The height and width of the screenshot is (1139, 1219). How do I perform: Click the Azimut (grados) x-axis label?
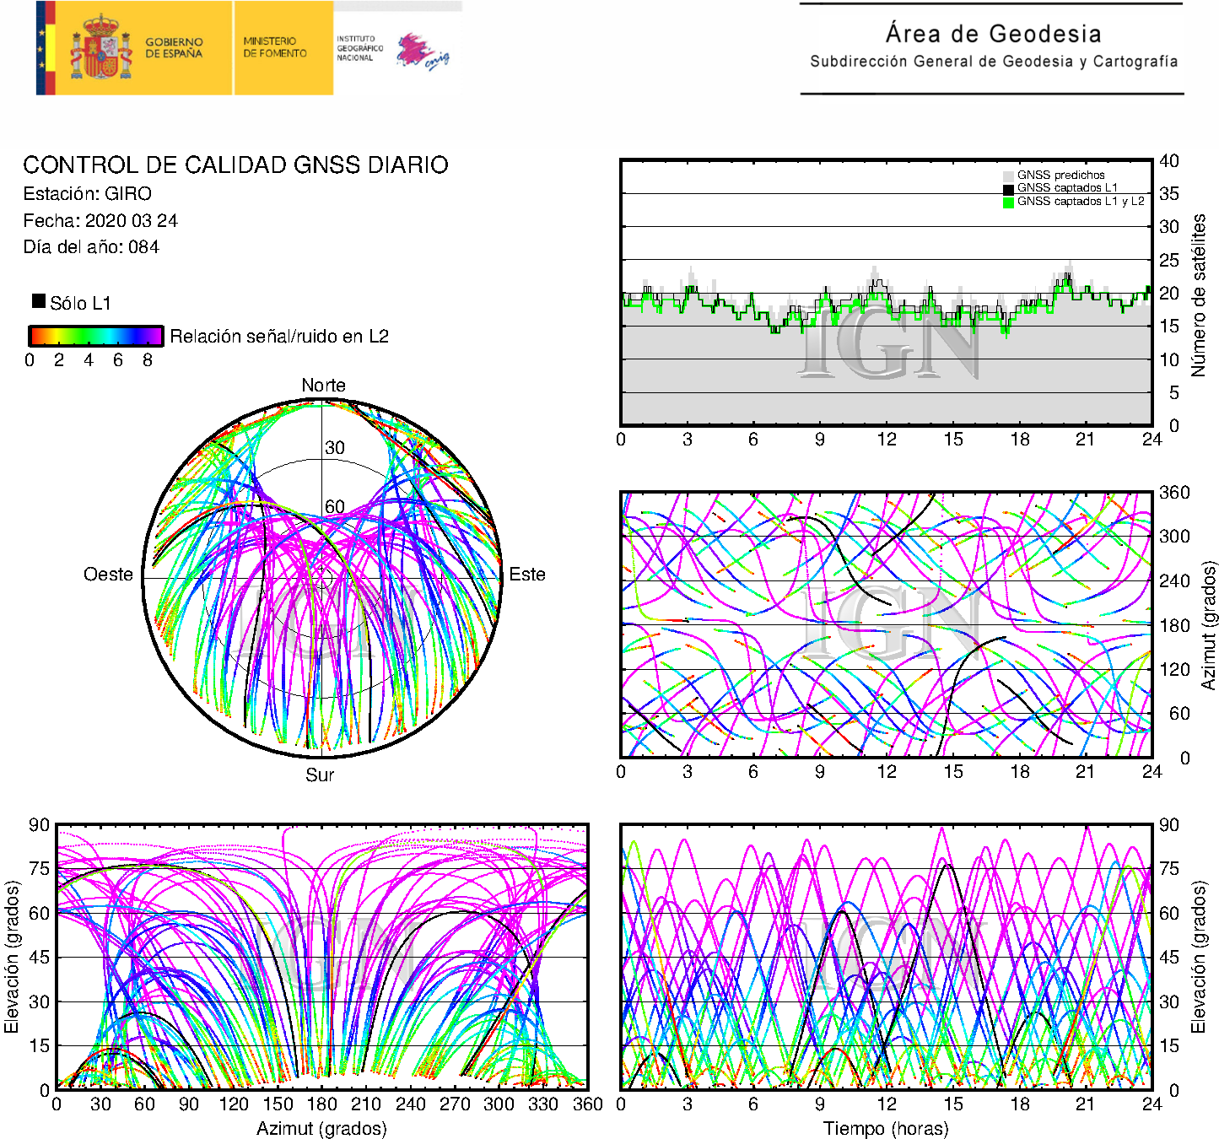pos(321,1128)
